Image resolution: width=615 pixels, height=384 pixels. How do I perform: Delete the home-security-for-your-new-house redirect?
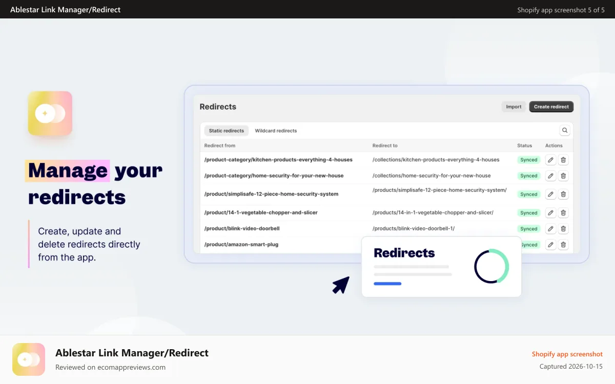[x=563, y=176]
